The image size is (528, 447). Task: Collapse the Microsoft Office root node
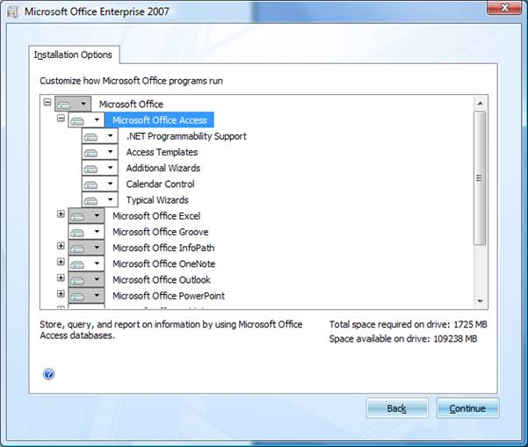tap(47, 102)
